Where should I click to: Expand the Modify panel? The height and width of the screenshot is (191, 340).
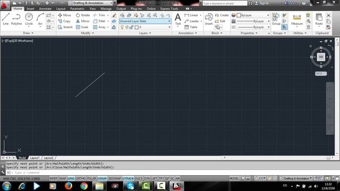point(87,33)
